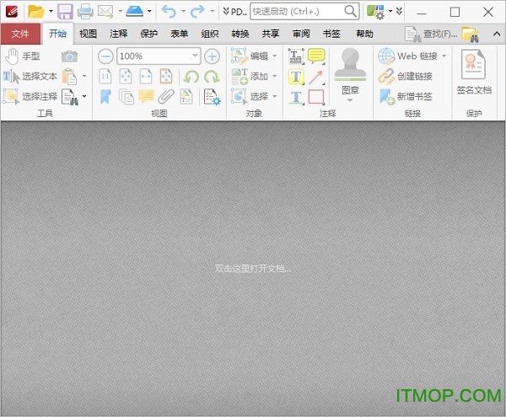
Task: Switch to the Protect (保护) tab
Action: click(x=148, y=34)
